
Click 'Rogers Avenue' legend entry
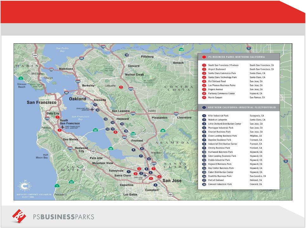(215, 89)
